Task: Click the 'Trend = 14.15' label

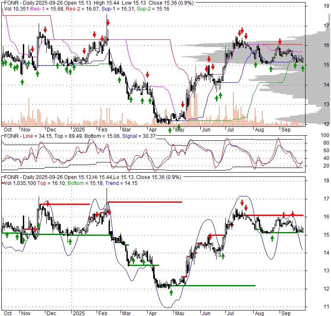Action: tap(121, 183)
